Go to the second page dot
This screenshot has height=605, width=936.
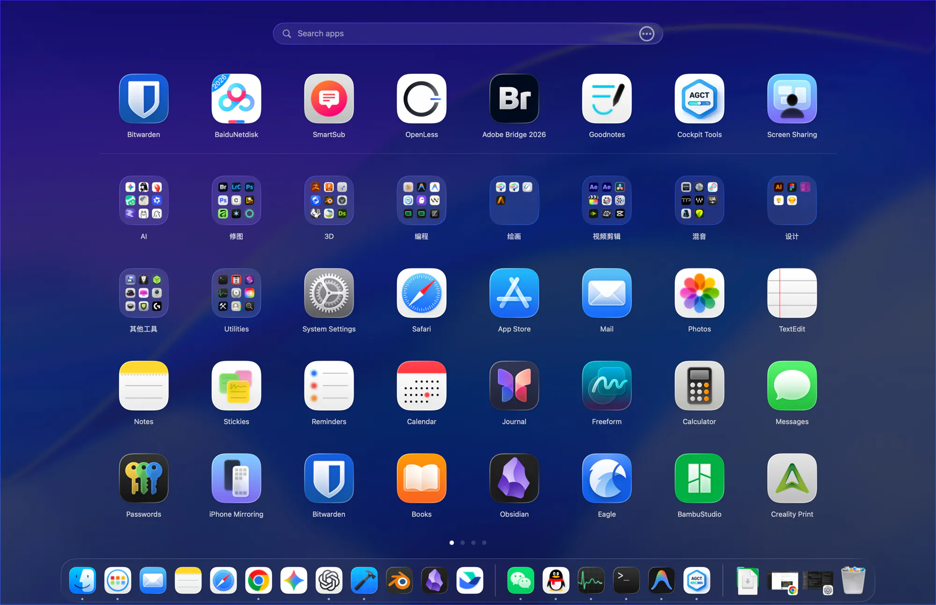[x=462, y=543]
